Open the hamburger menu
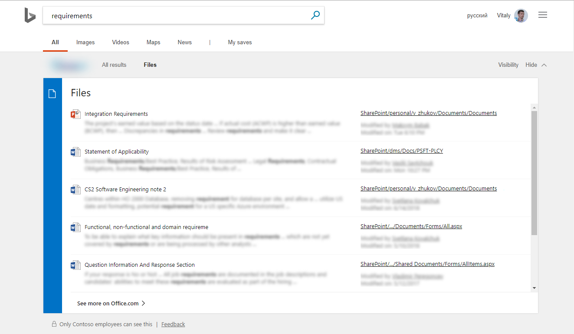The width and height of the screenshot is (574, 334). pyautogui.click(x=543, y=15)
